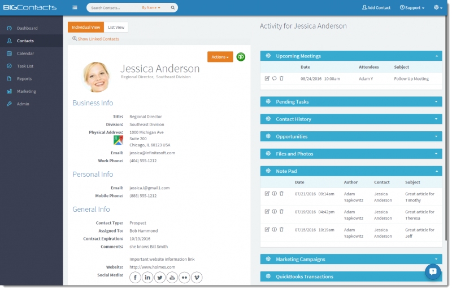Click the BIGContacts logo
This screenshot has height=290, width=452.
[x=30, y=7]
